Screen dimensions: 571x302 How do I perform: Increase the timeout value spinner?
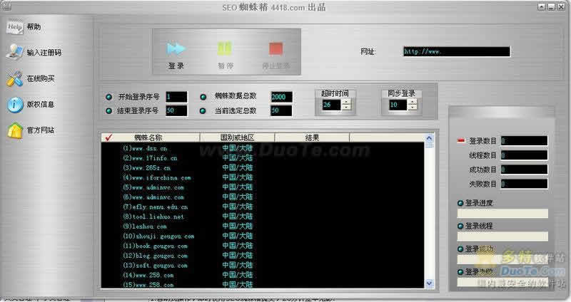tap(347, 102)
